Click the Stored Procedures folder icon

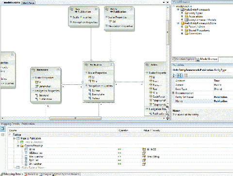point(186,30)
